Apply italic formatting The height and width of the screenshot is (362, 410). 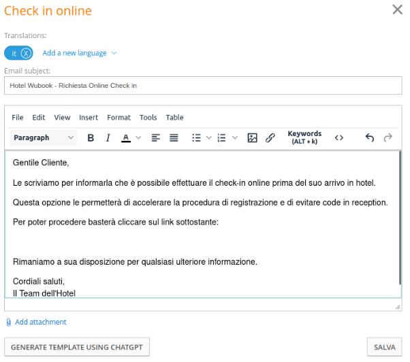(x=108, y=137)
